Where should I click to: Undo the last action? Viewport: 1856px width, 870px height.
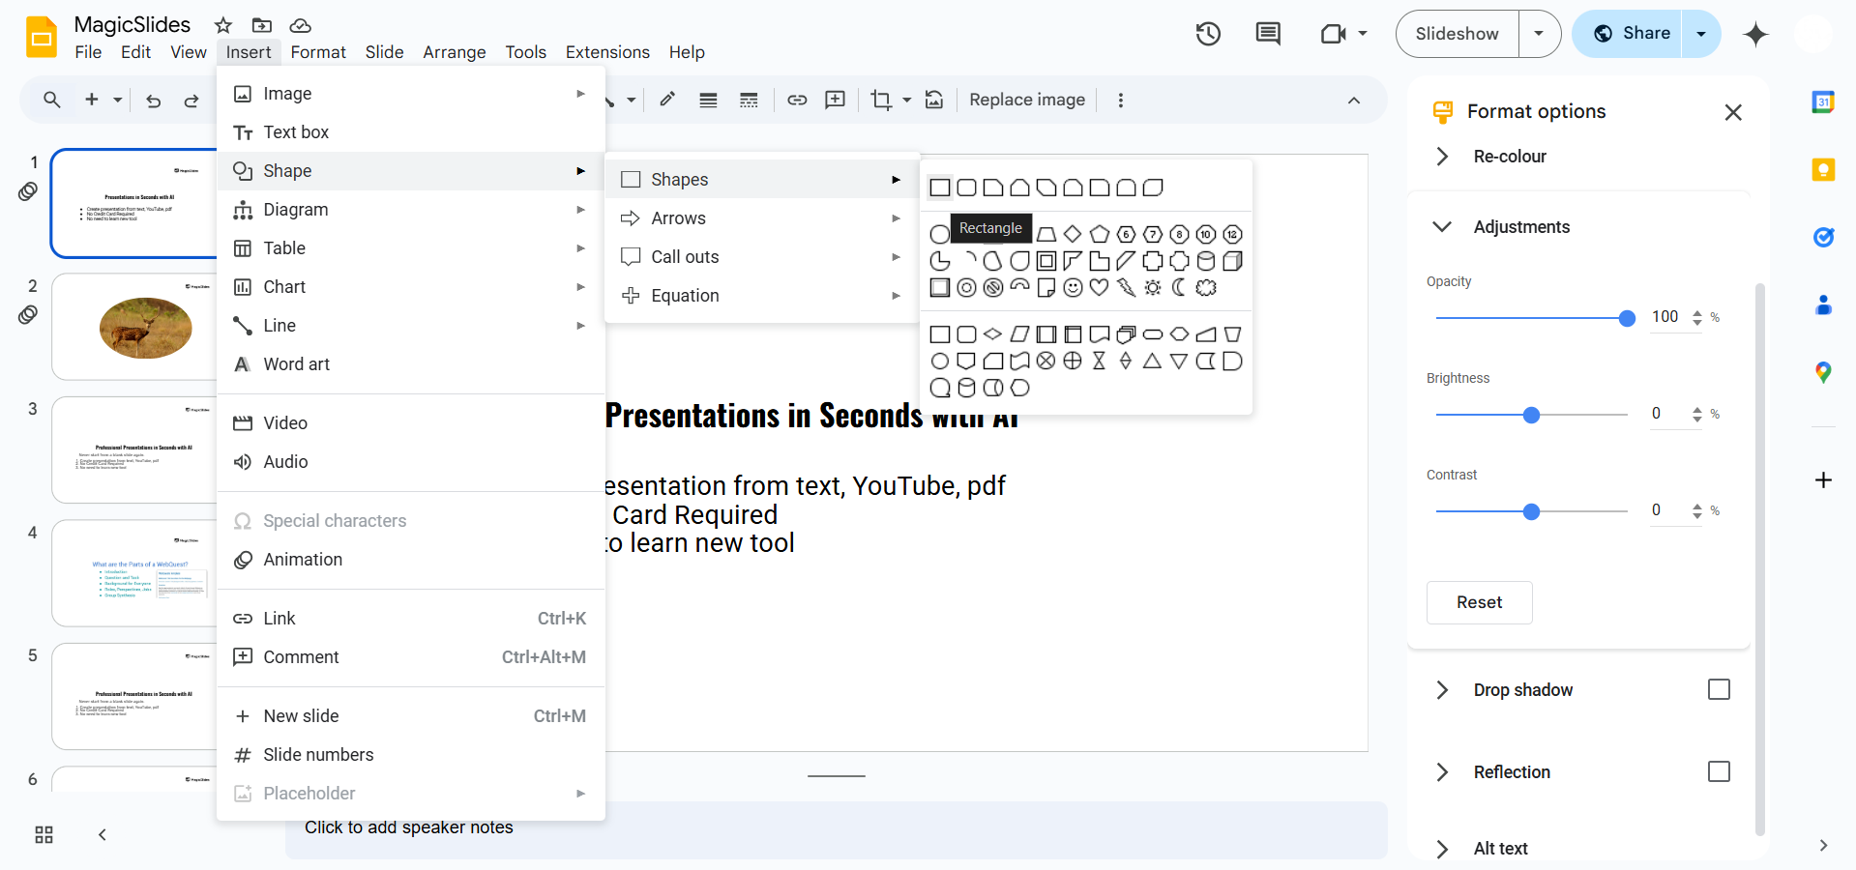pos(153,101)
